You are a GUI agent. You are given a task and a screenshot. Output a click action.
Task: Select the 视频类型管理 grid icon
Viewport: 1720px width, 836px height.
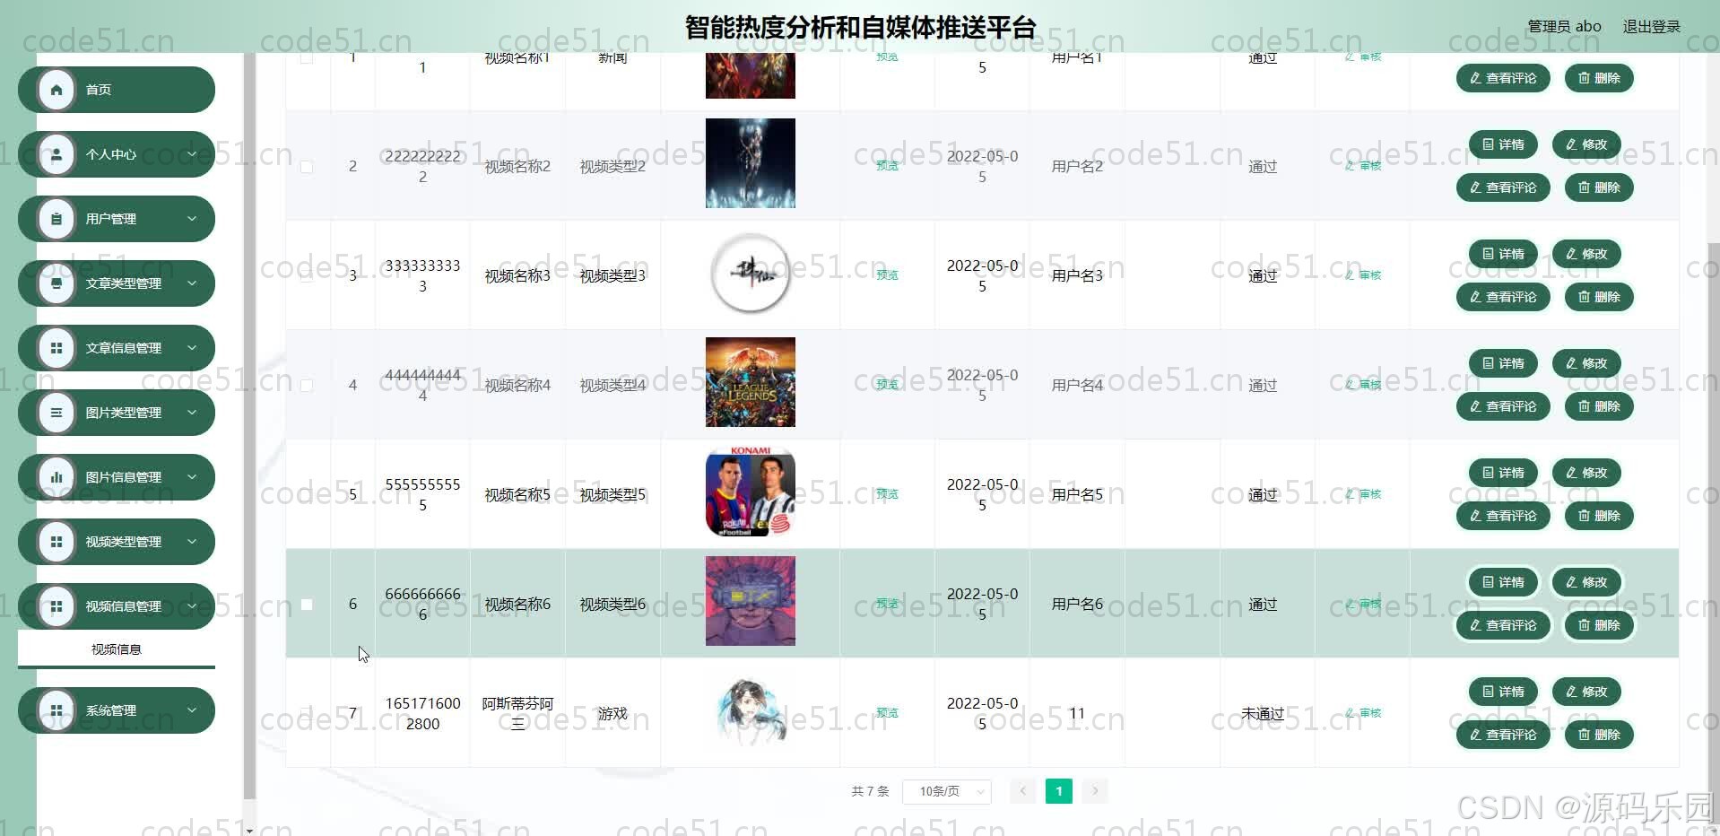(x=56, y=541)
